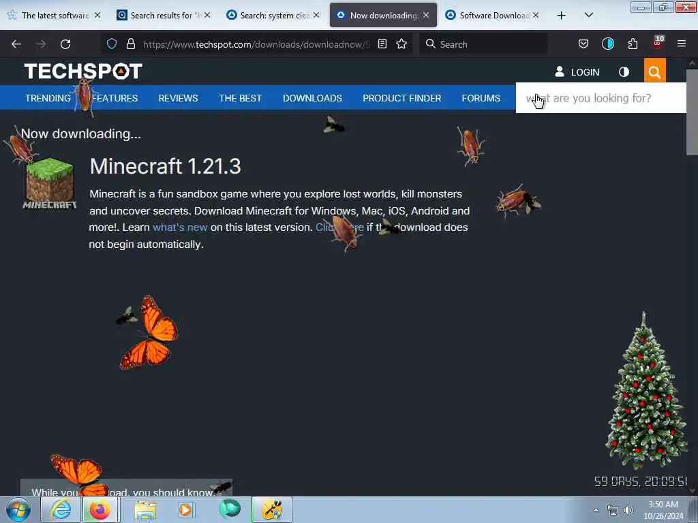Open Windows Media Player taskbar icon

(186, 509)
